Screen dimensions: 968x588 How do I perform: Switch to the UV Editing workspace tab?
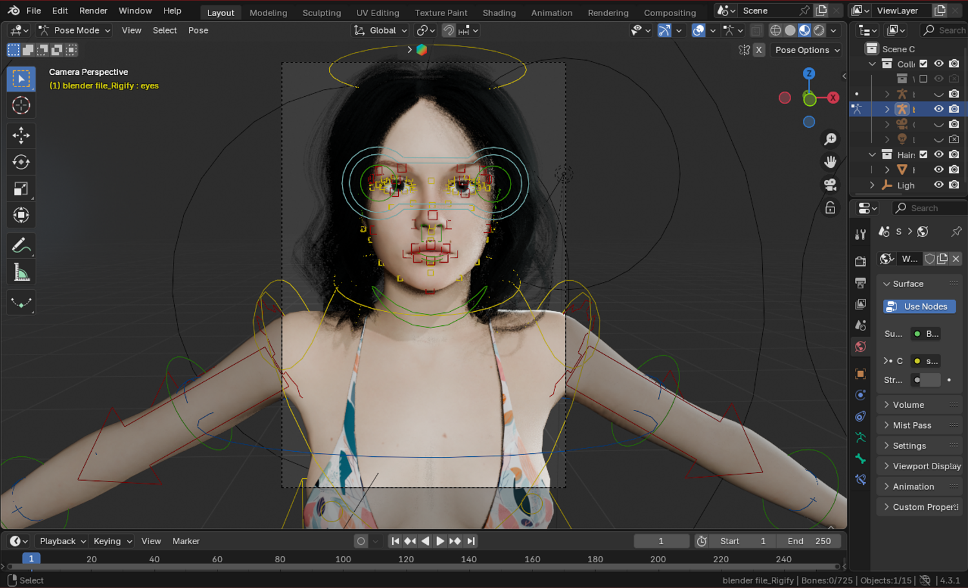pos(378,12)
